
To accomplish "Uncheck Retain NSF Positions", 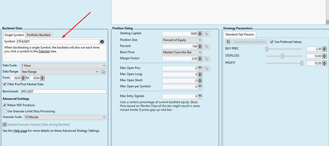I will (5, 105).
